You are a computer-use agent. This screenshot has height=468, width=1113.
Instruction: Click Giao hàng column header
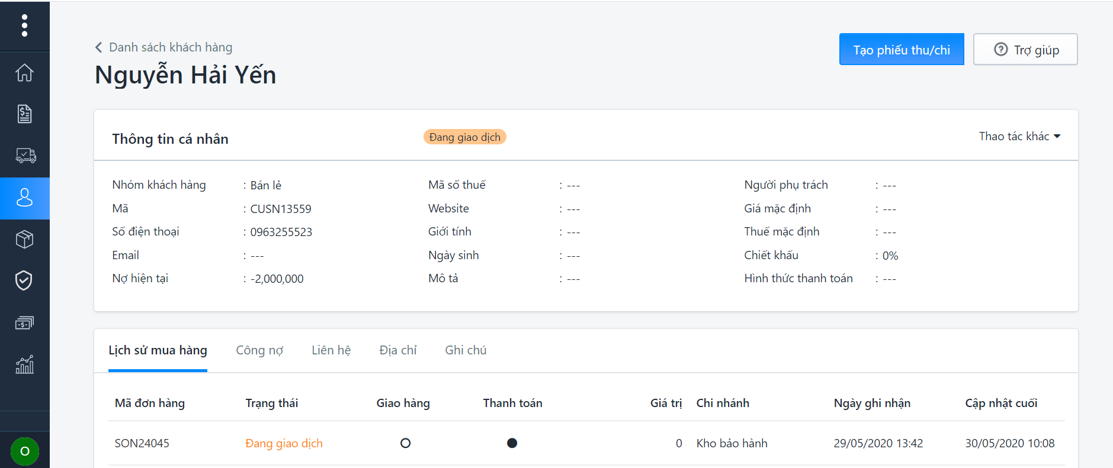point(403,403)
